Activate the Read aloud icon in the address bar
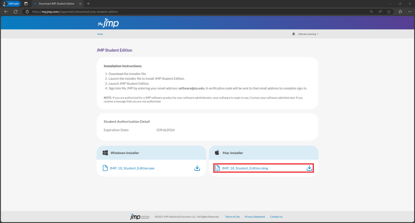 pos(380,11)
